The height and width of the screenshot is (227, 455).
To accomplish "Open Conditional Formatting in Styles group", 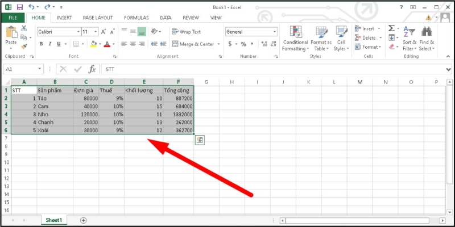I will (295, 39).
